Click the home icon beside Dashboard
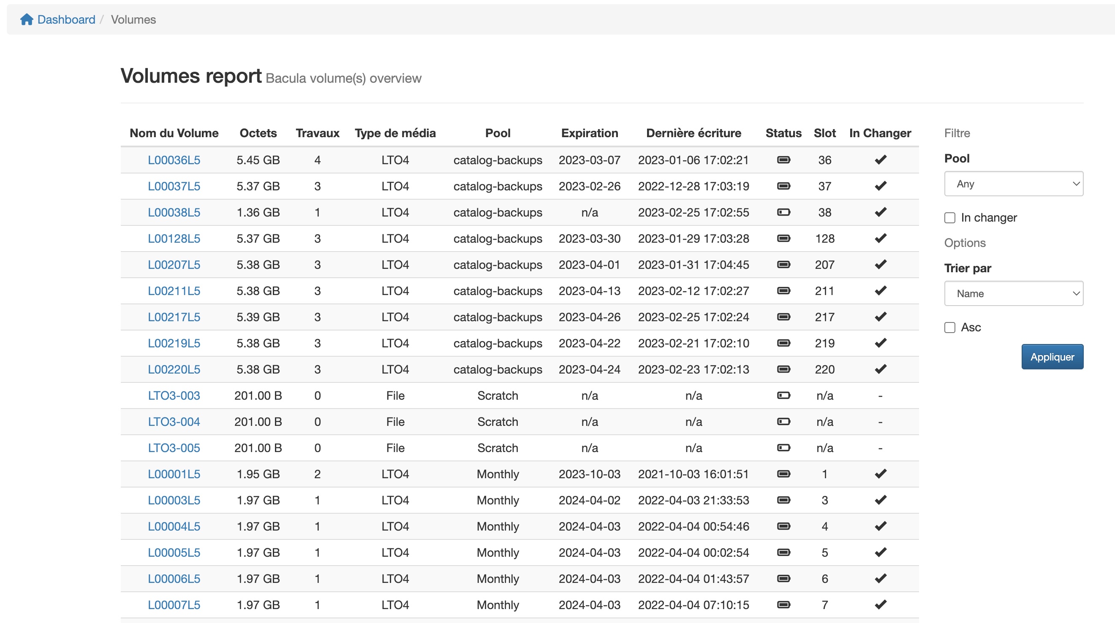 pyautogui.click(x=27, y=19)
